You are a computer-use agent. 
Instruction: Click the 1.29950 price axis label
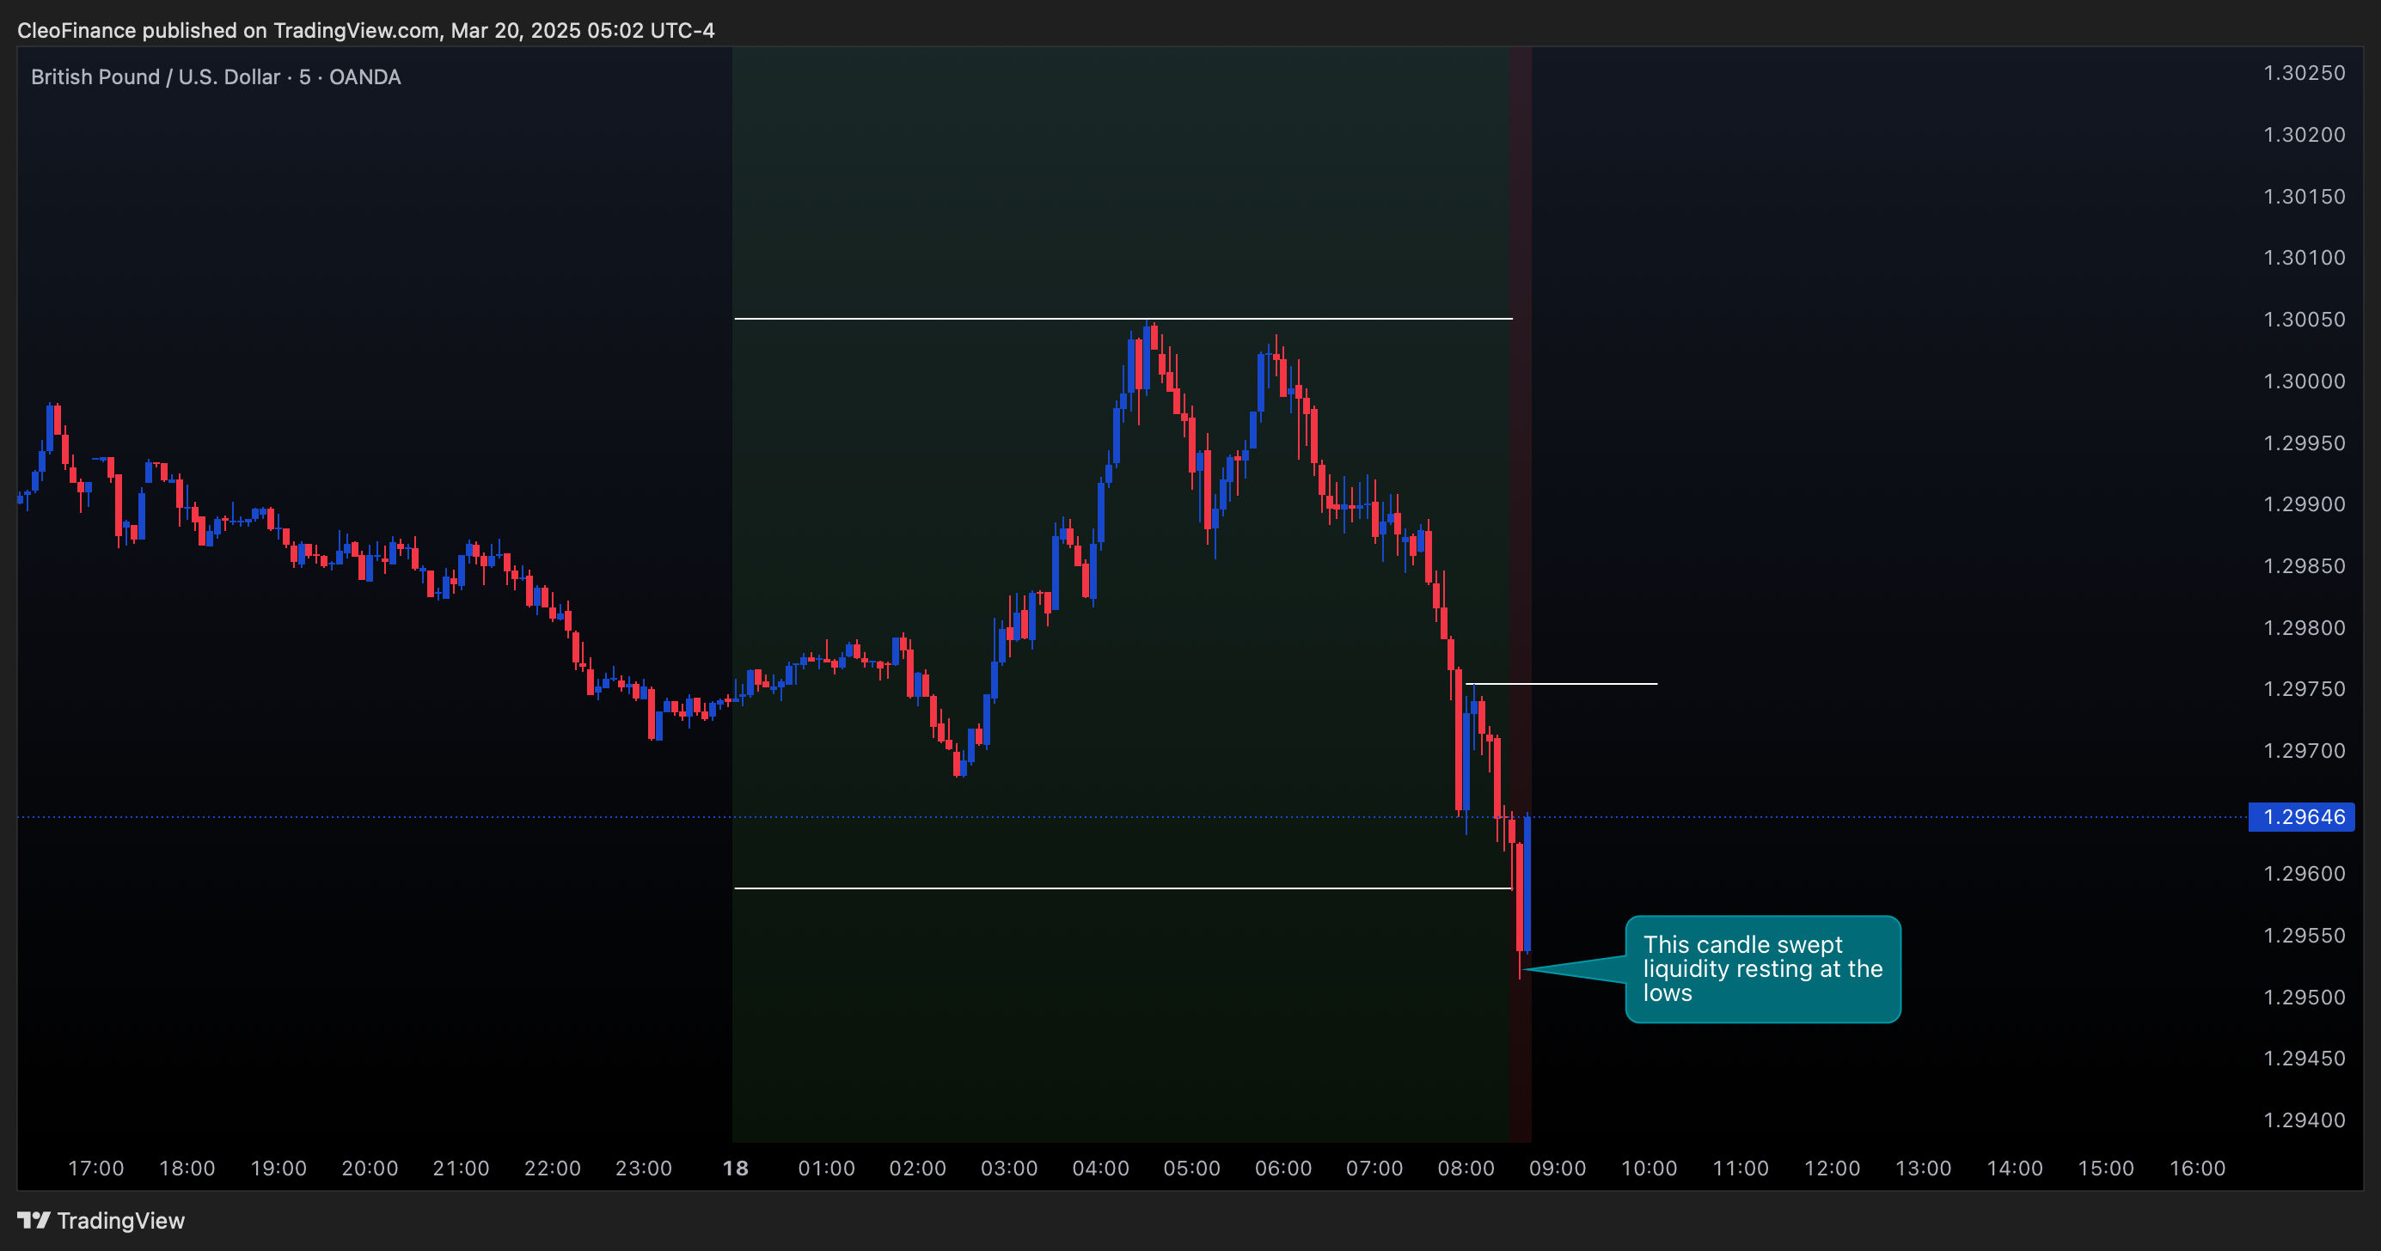2304,443
